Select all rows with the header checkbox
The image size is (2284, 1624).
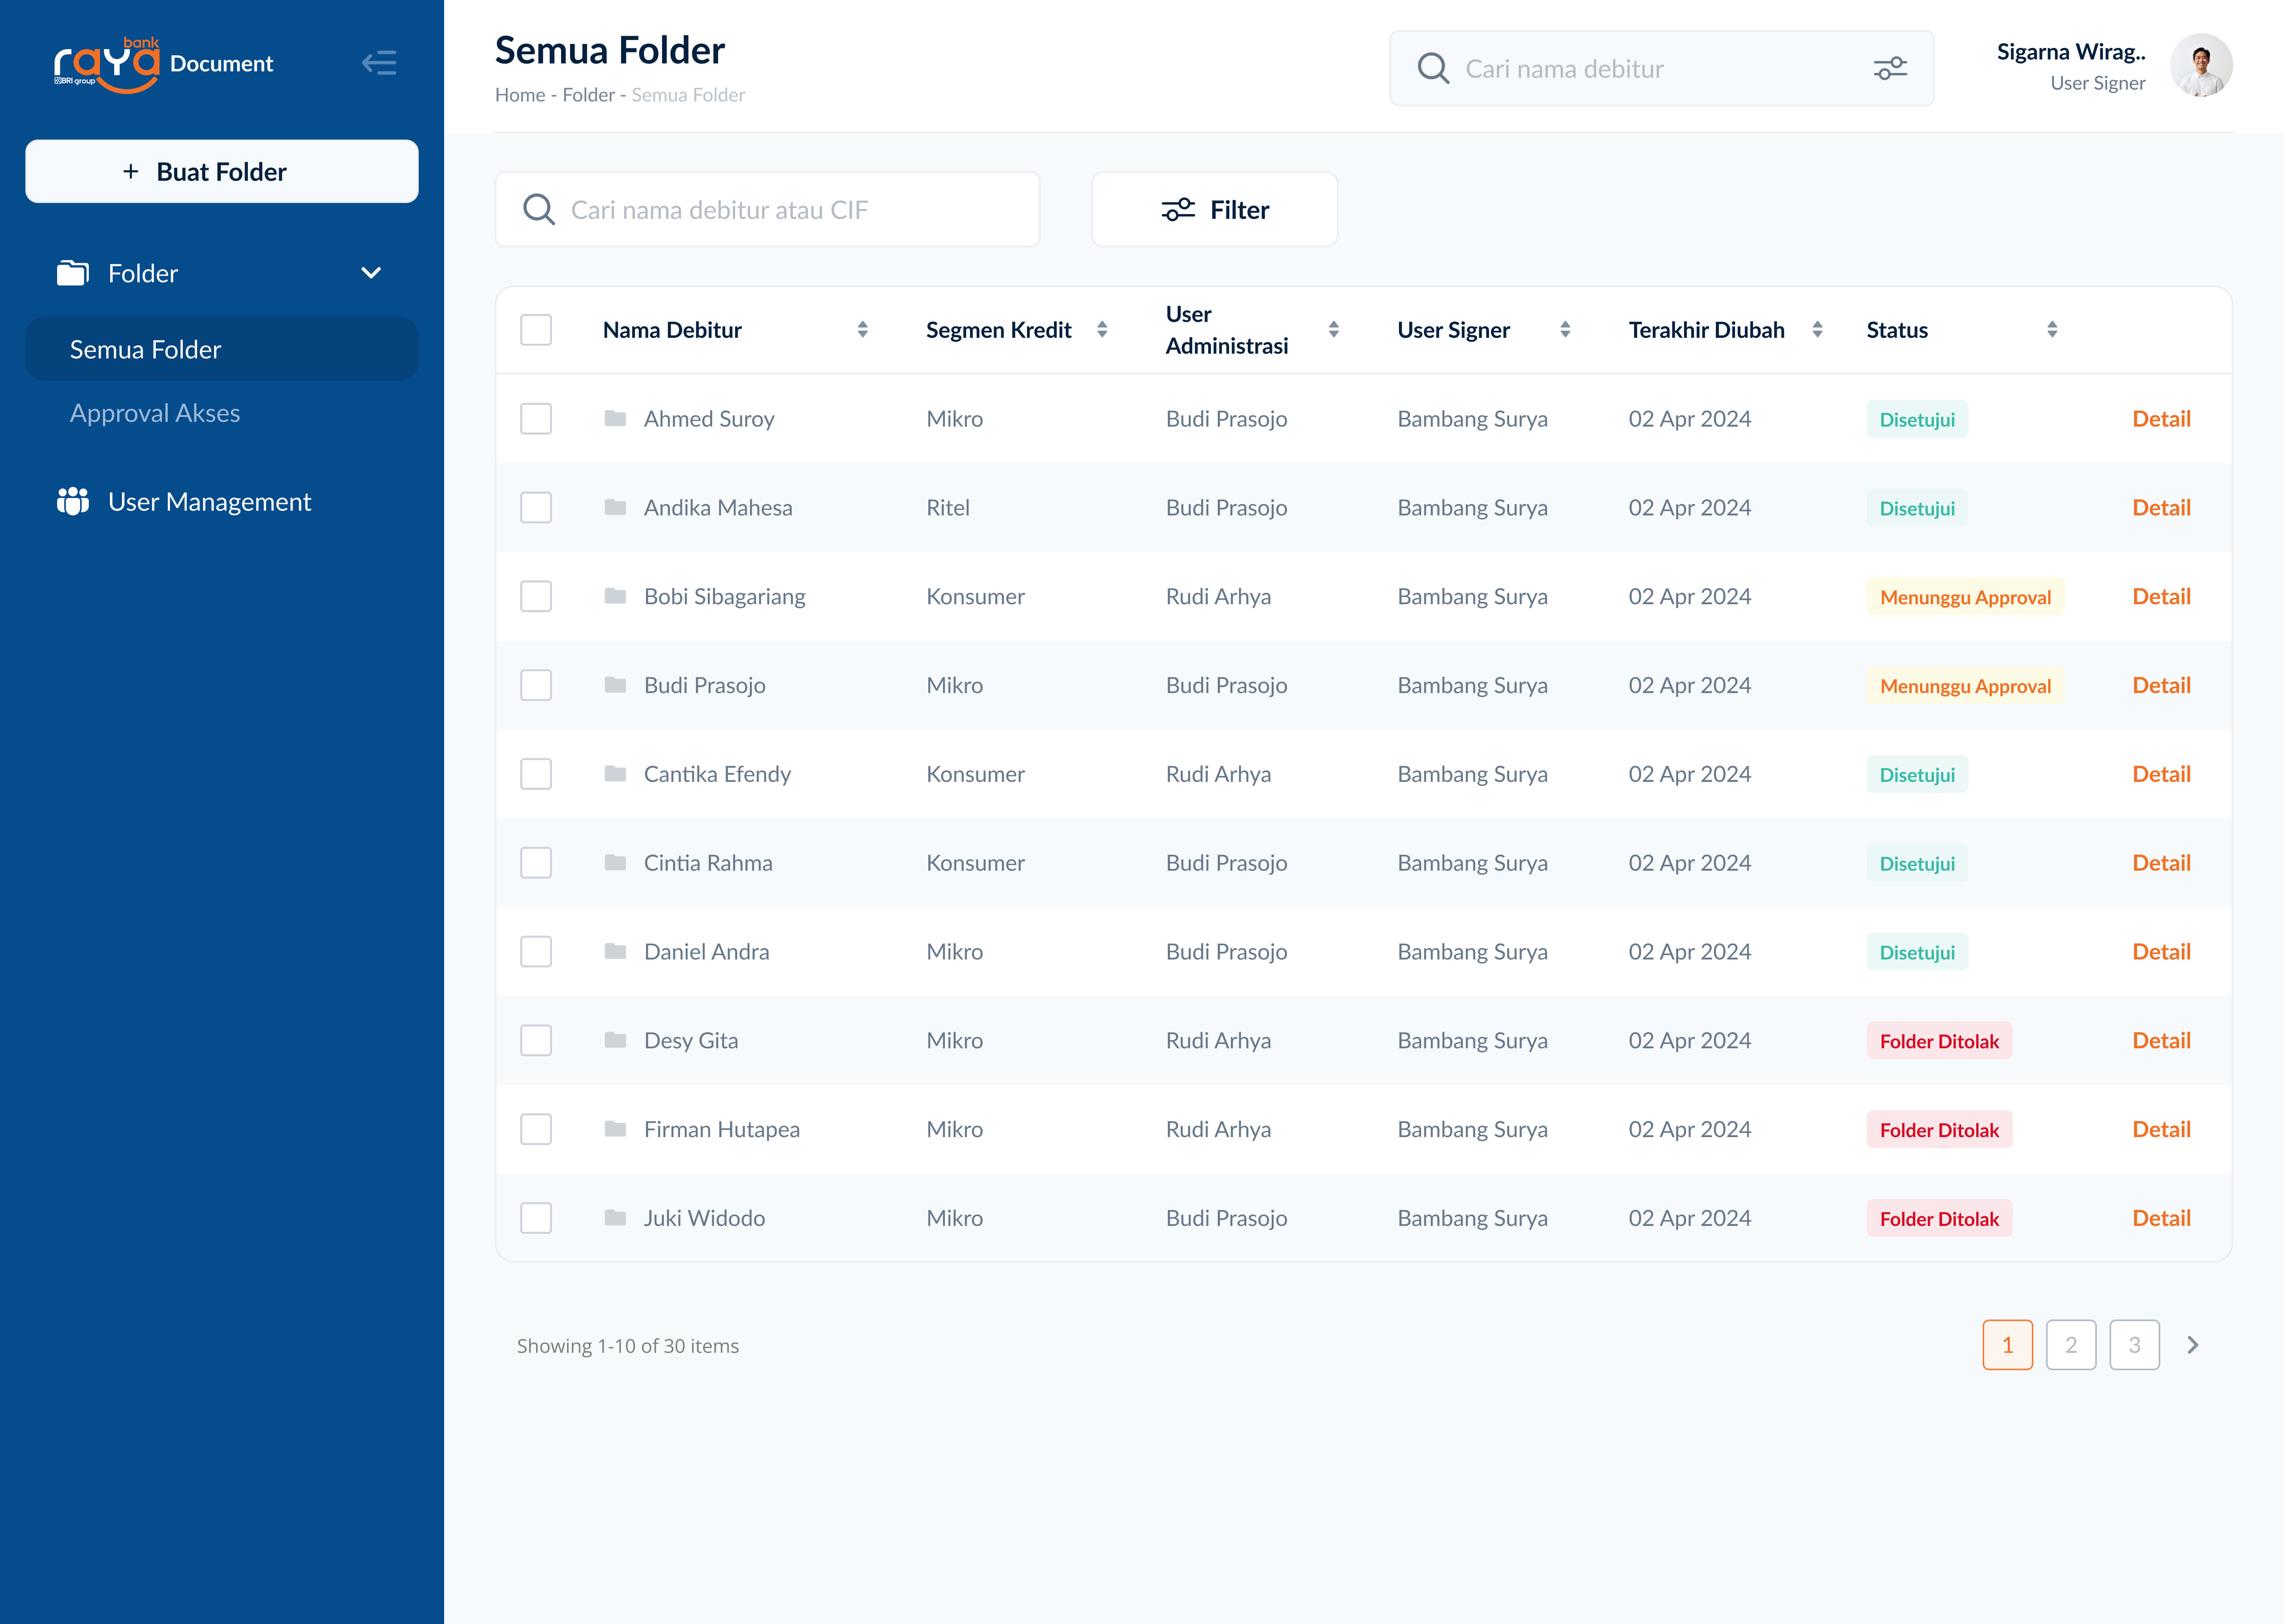[x=536, y=330]
